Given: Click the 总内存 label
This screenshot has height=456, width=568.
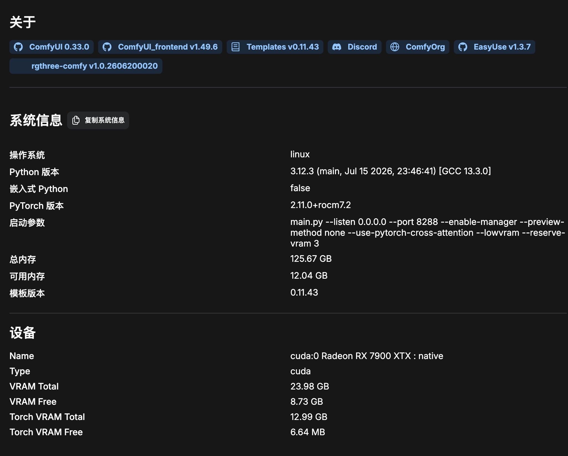Looking at the screenshot, I should click(23, 259).
